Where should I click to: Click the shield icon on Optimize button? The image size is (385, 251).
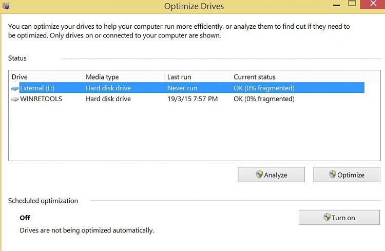[x=333, y=174]
